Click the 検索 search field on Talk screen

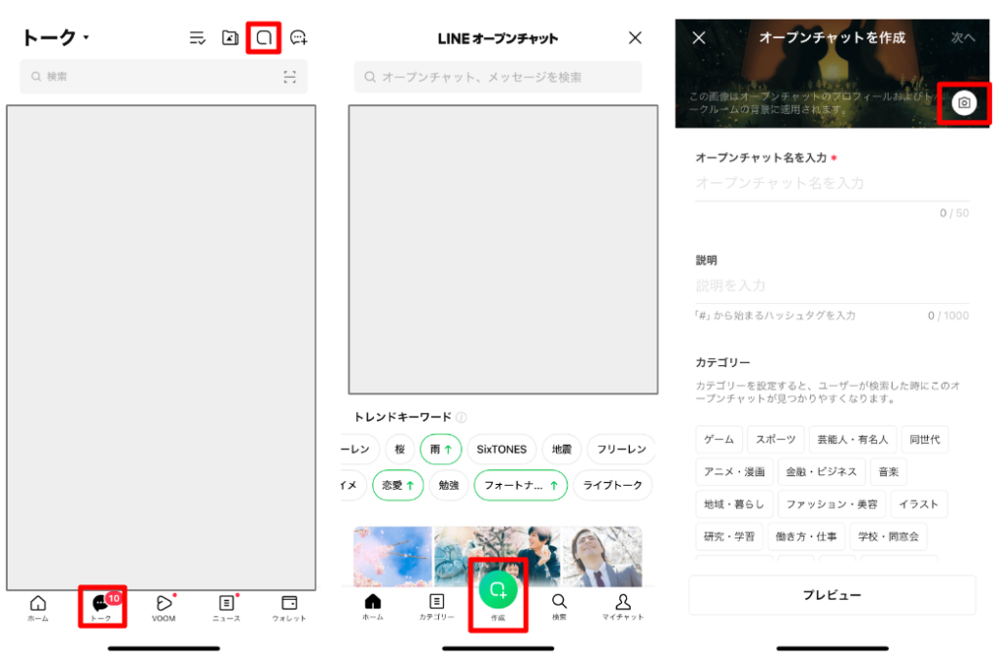[164, 76]
